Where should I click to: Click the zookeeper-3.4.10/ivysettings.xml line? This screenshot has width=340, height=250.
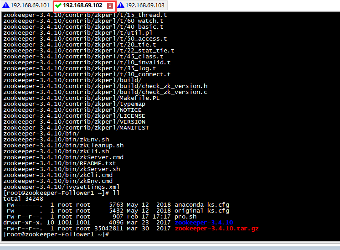point(62,187)
